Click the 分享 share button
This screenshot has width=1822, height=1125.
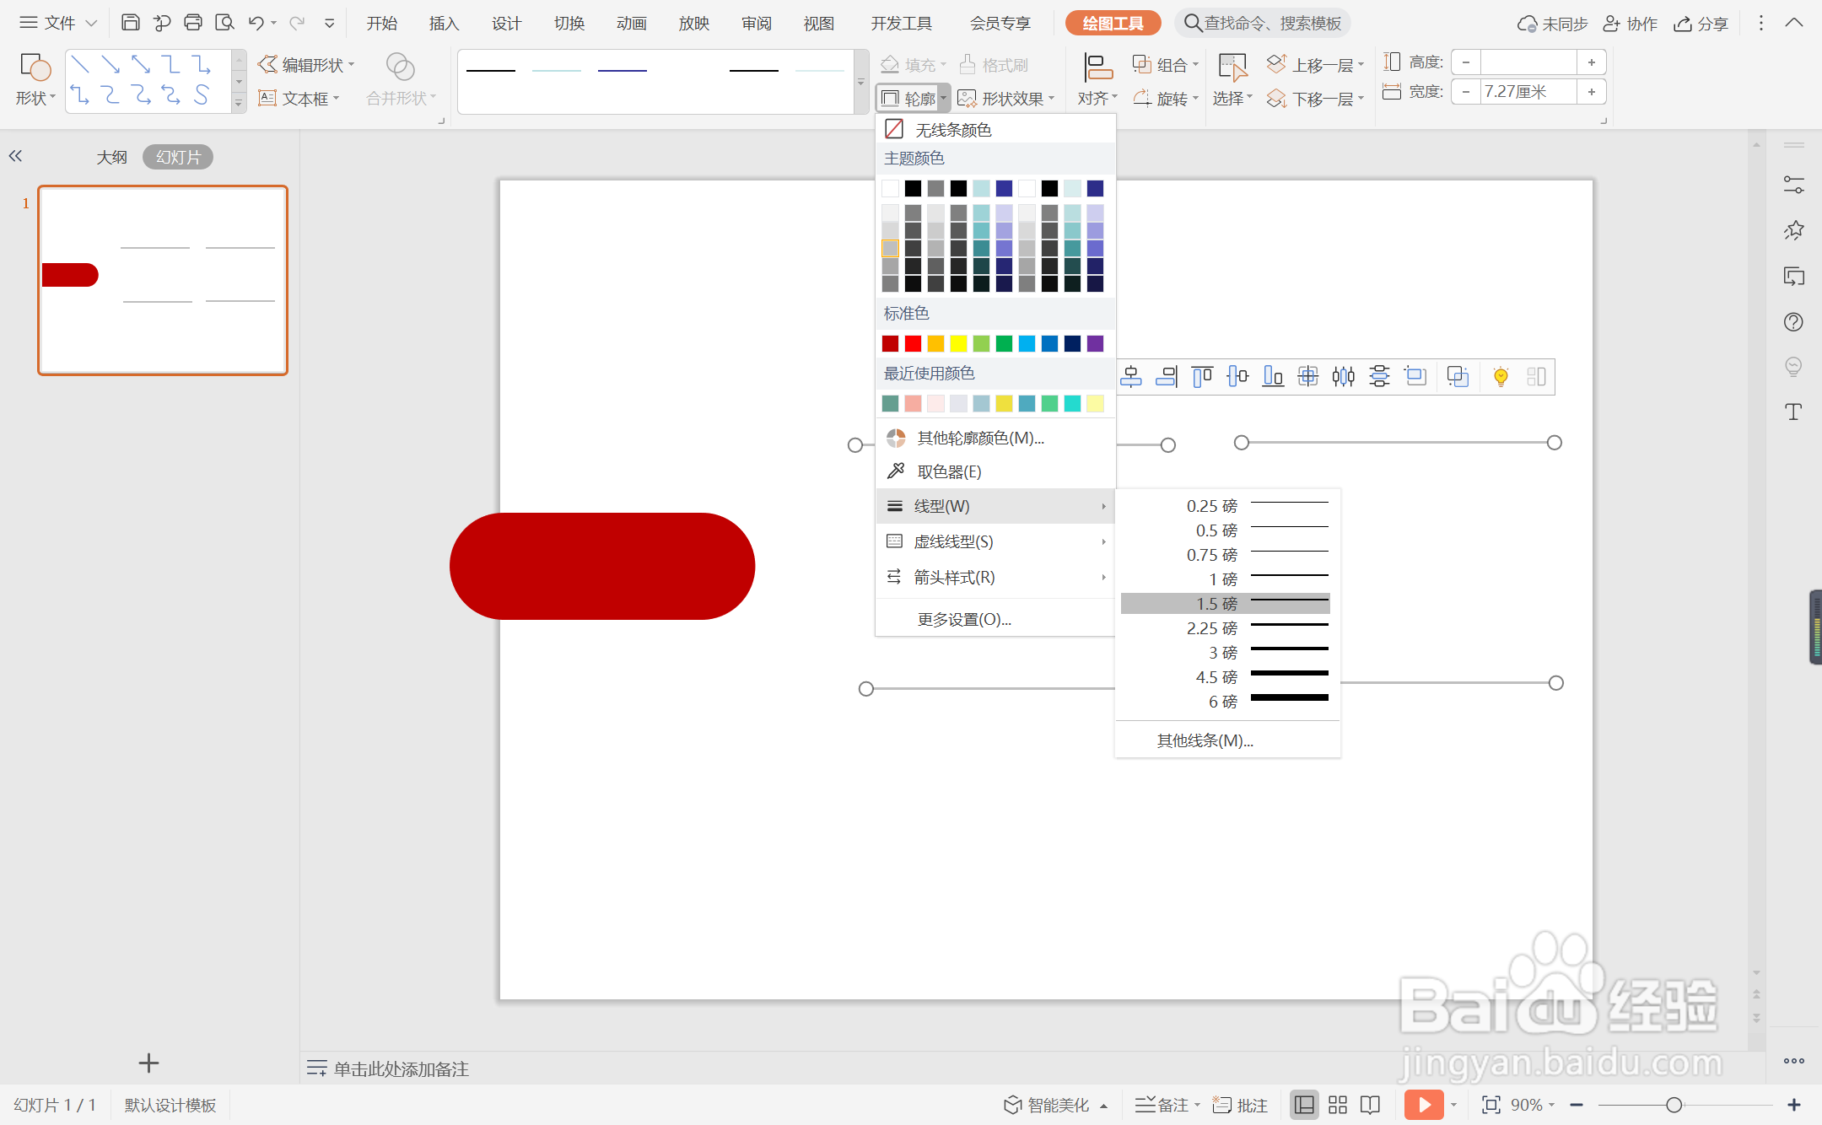(x=1701, y=24)
